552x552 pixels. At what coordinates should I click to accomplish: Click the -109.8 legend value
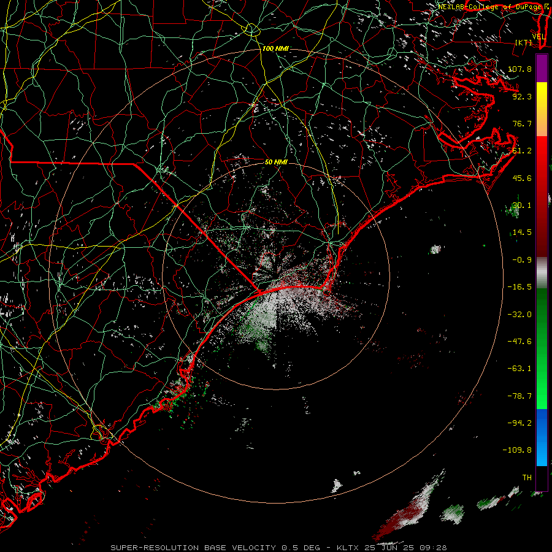point(518,450)
